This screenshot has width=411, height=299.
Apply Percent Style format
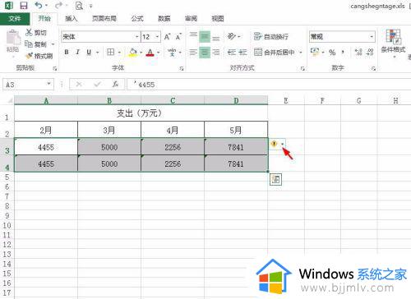click(332, 52)
